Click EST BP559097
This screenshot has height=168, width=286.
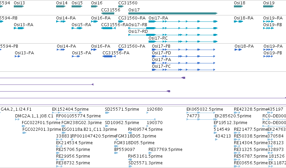116,153
